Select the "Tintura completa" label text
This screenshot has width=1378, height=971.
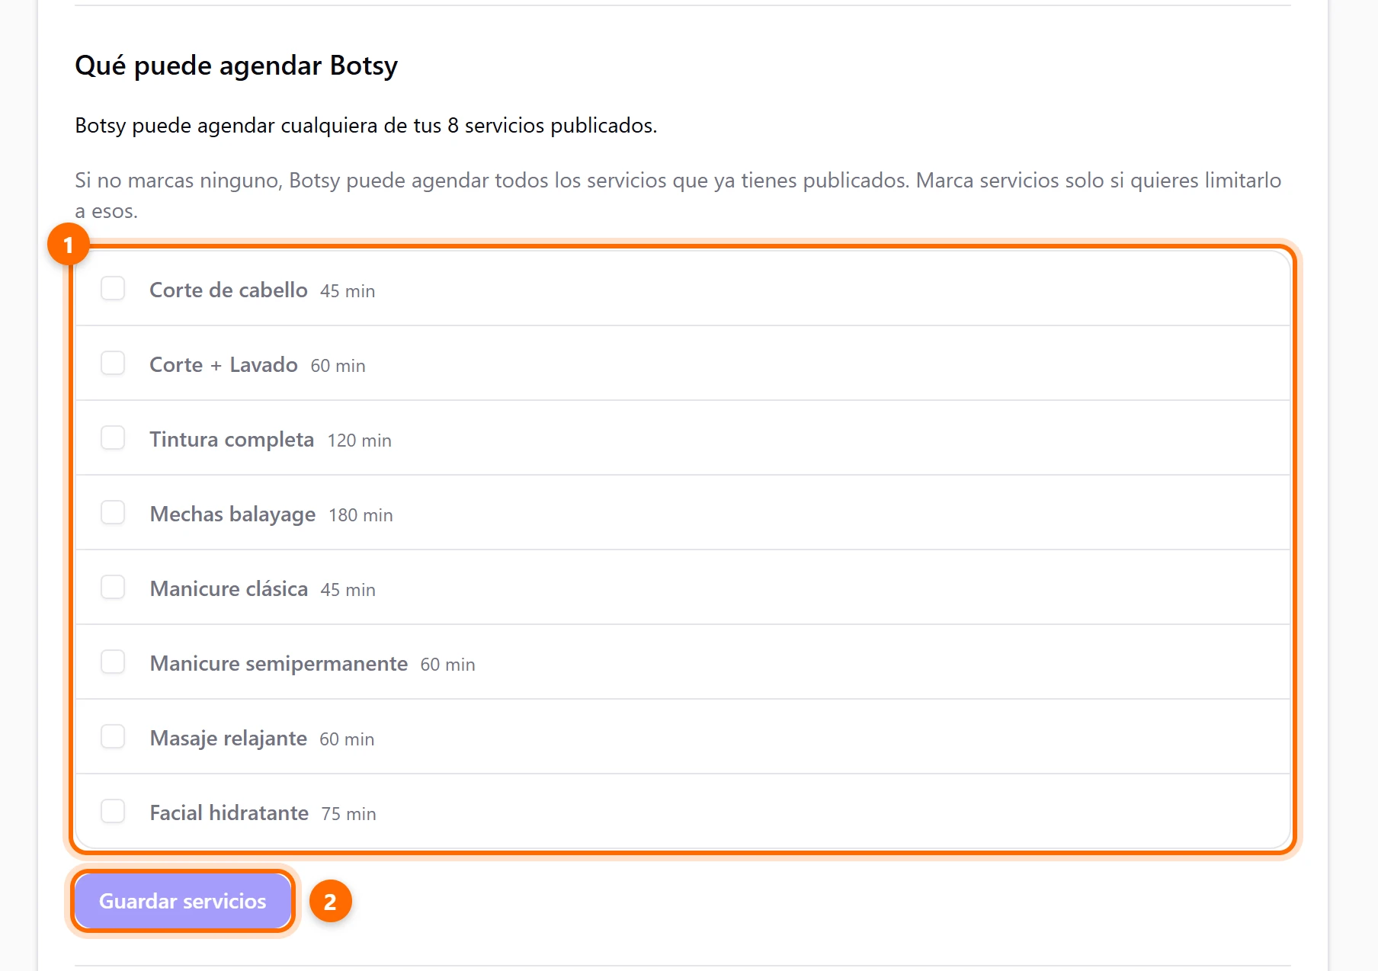tap(232, 439)
